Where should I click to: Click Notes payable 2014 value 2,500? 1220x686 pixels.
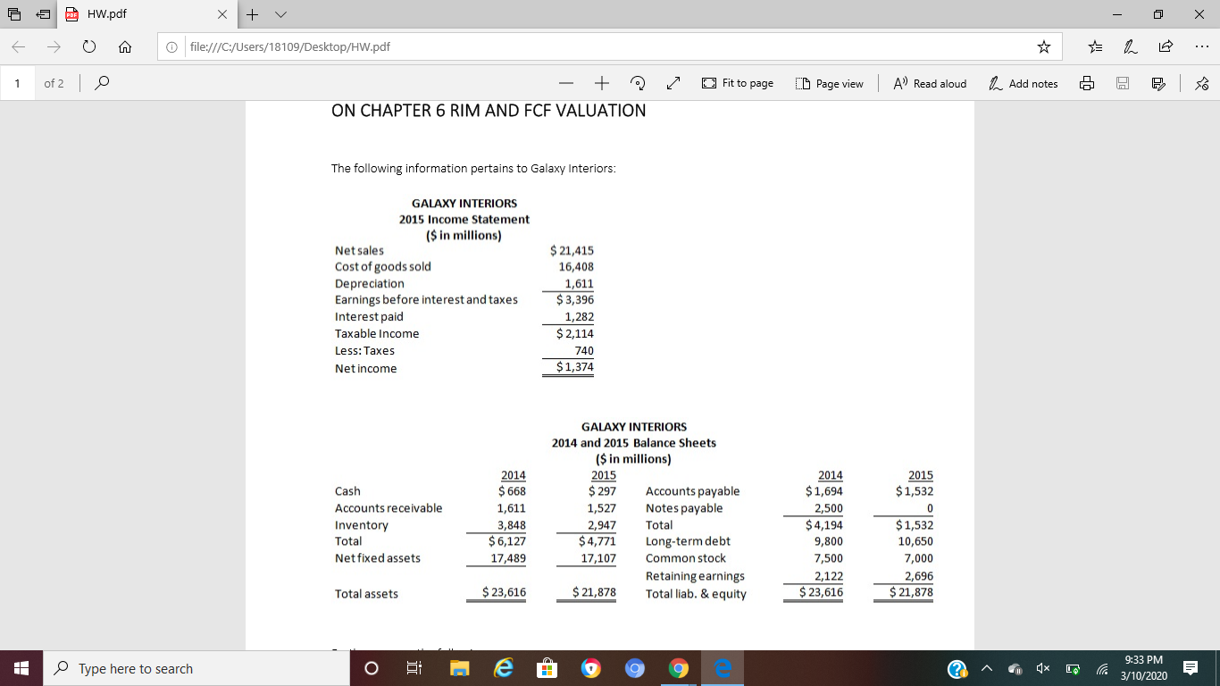coord(828,507)
